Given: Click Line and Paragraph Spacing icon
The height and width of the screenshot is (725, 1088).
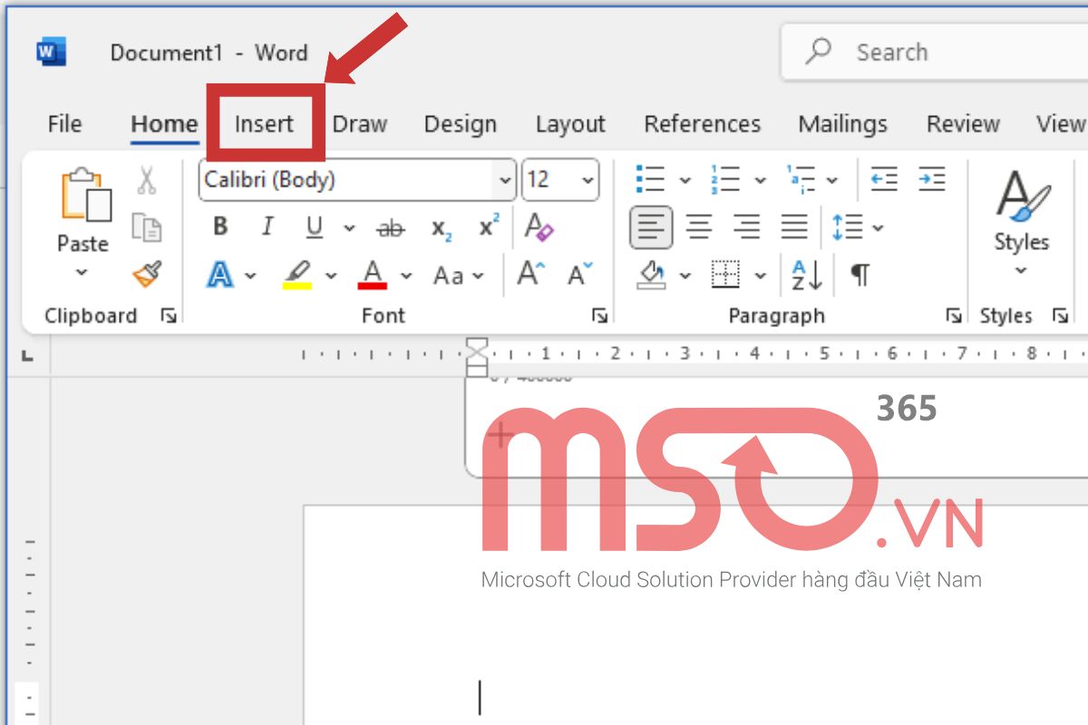Looking at the screenshot, I should pos(848,227).
